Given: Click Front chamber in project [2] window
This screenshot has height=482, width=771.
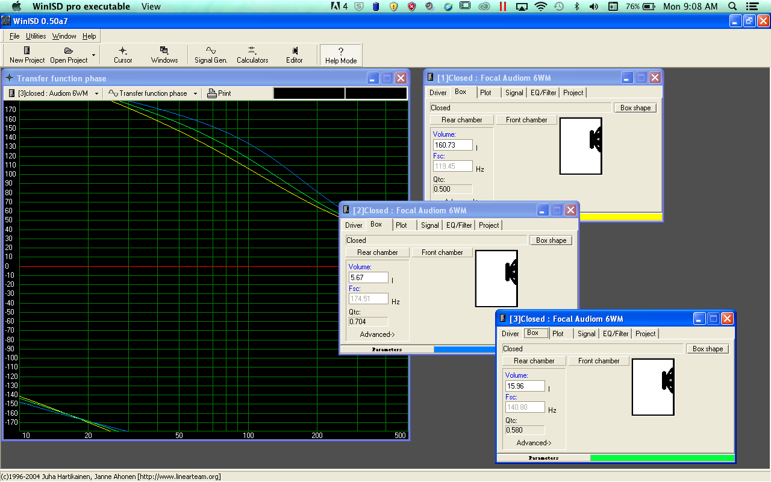Looking at the screenshot, I should tap(442, 252).
